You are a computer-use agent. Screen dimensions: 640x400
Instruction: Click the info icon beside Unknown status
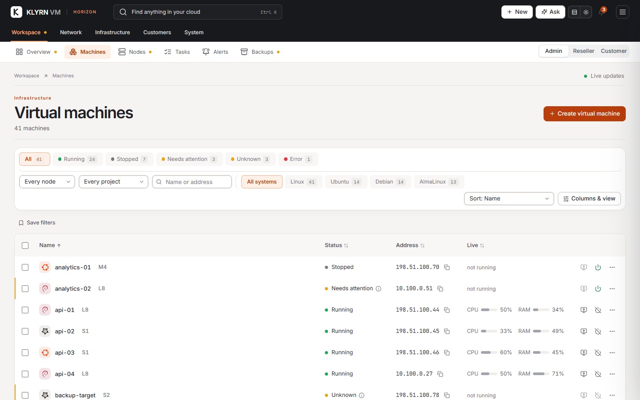(x=362, y=396)
